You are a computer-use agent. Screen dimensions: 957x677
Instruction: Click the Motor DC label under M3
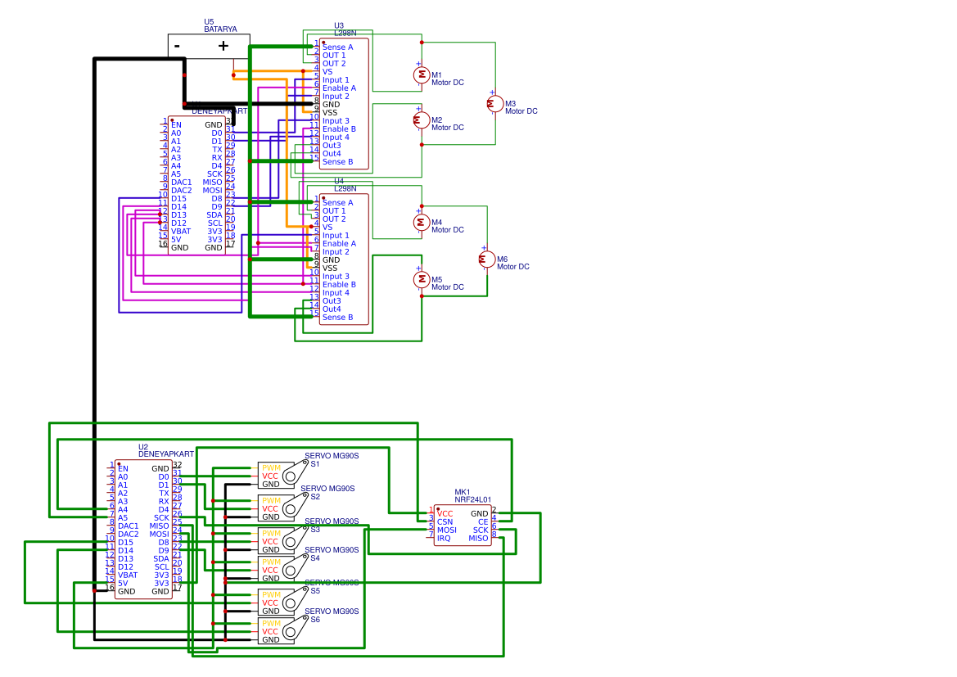[521, 111]
